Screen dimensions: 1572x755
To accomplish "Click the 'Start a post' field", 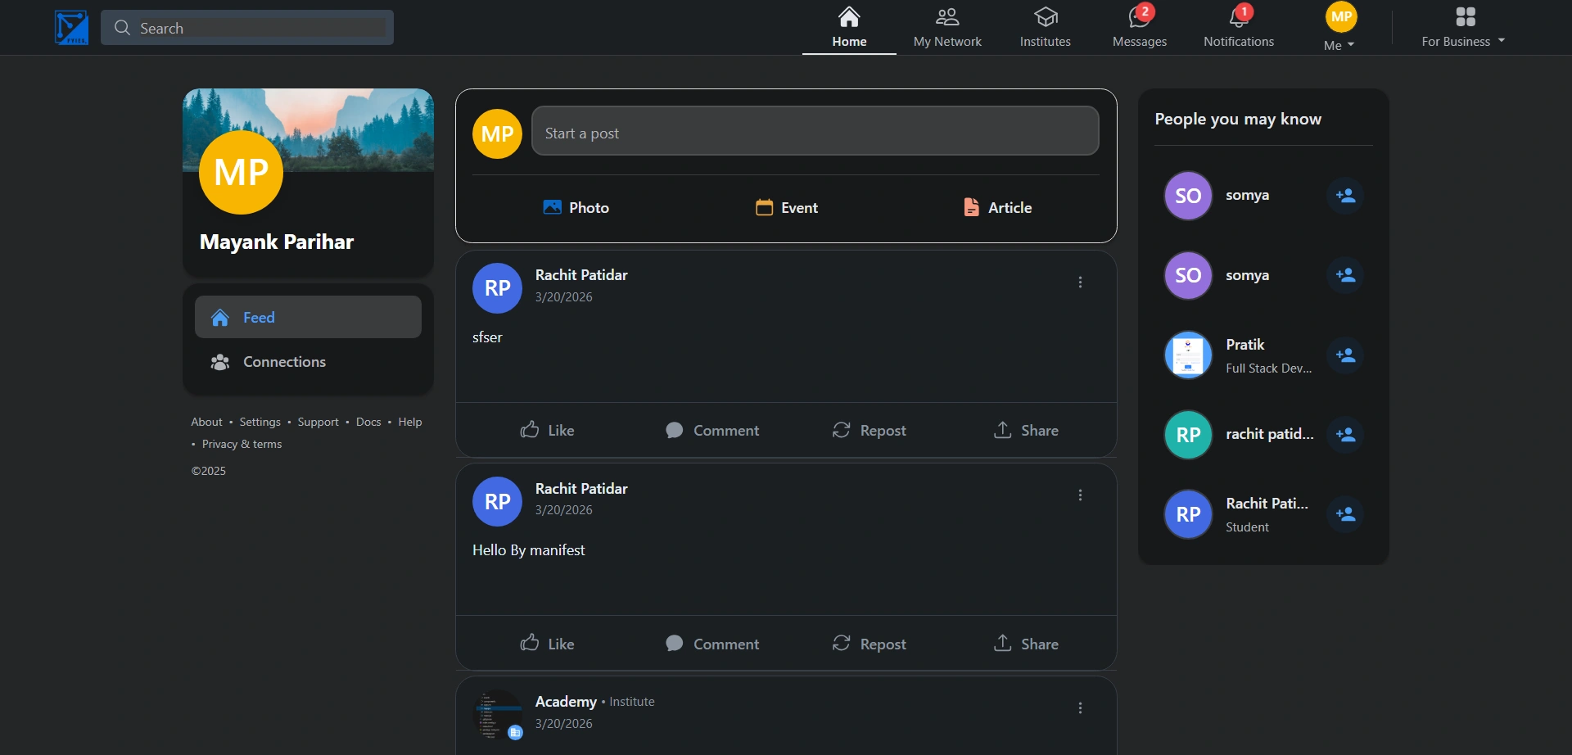I will [x=815, y=131].
